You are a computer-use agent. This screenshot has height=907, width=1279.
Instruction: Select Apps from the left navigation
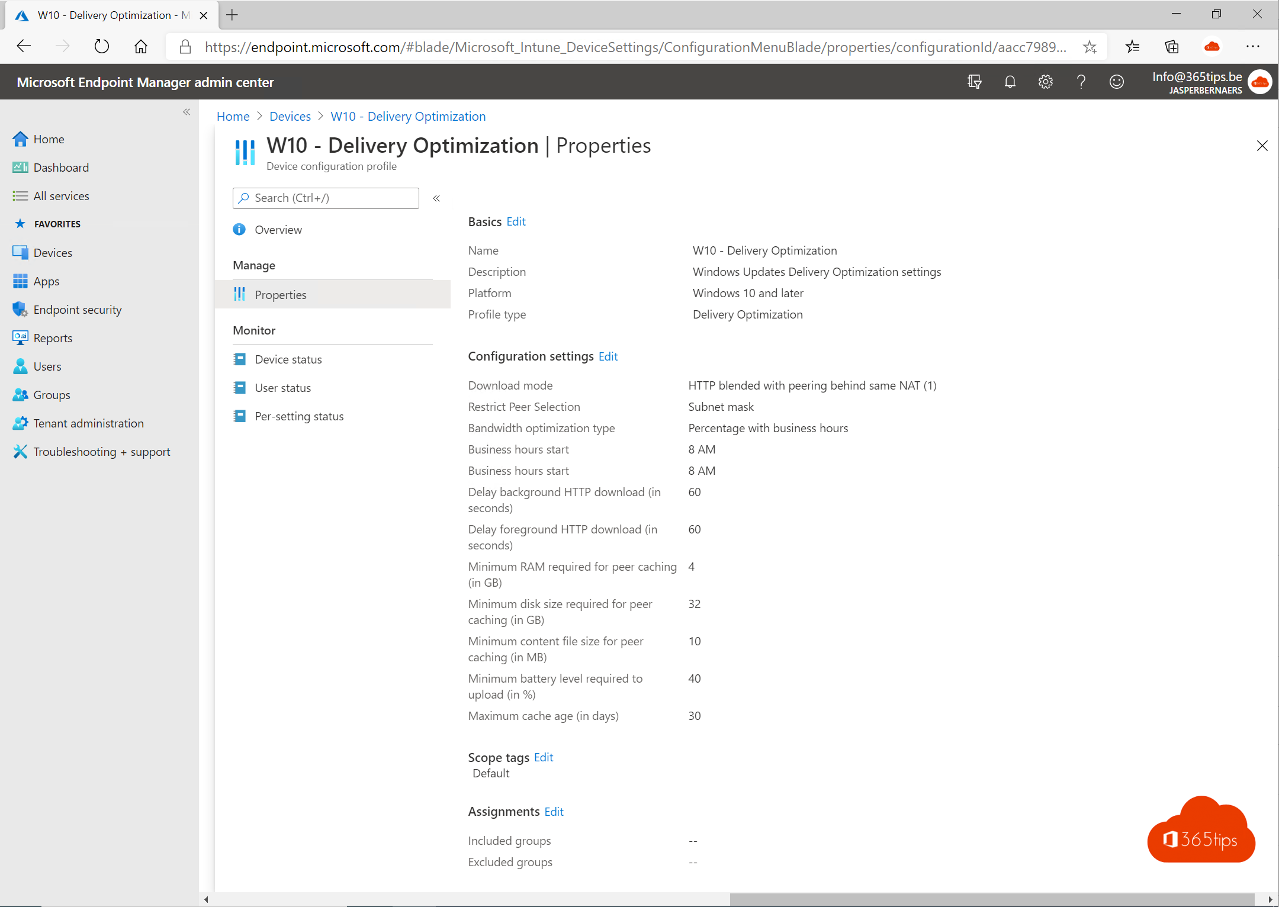coord(46,281)
